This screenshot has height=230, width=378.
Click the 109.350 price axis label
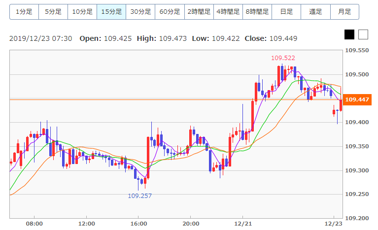357,146
